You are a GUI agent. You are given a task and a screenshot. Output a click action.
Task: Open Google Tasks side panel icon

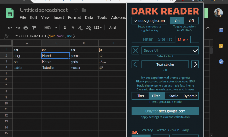221,62
